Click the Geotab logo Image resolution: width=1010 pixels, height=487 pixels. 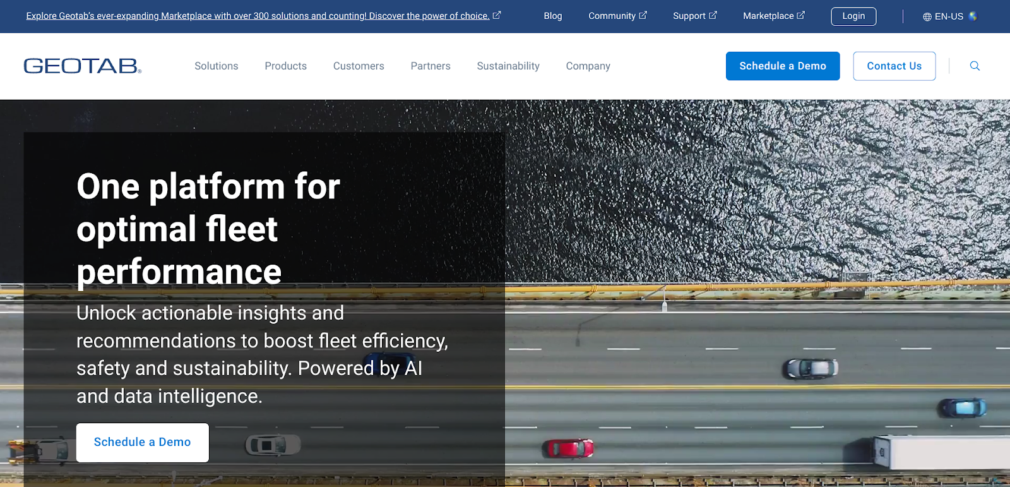[x=82, y=66]
